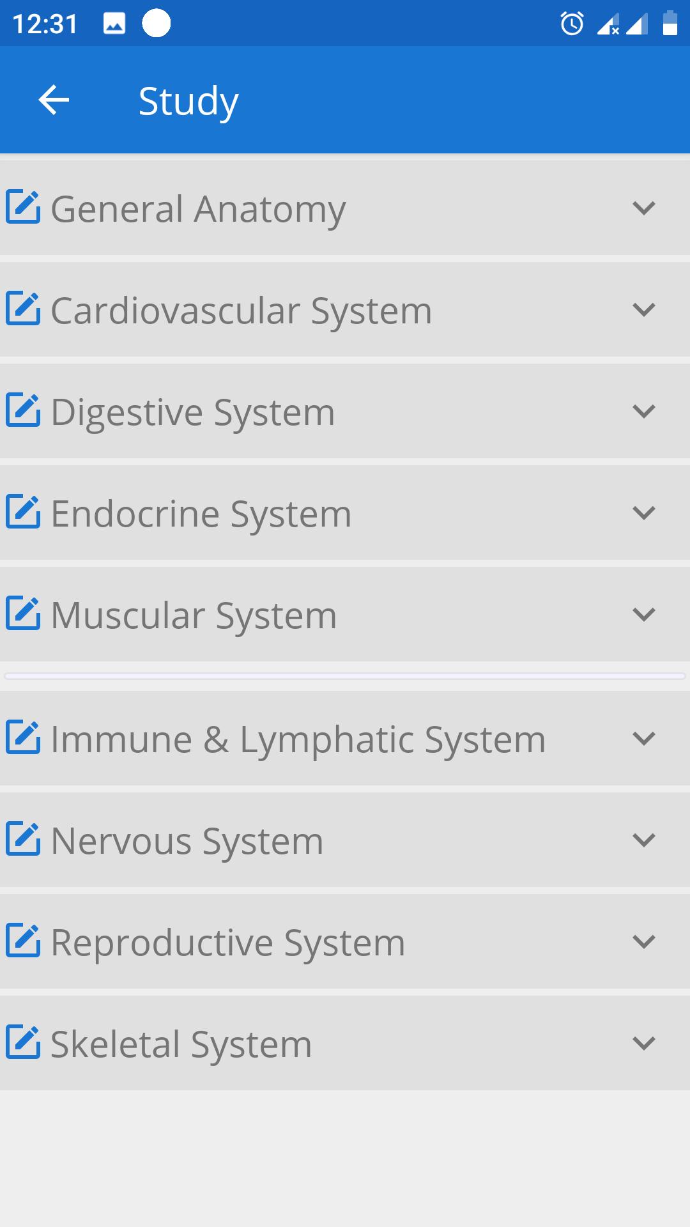The width and height of the screenshot is (690, 1227).
Task: Expand General Anatomy with its chevron
Action: click(x=643, y=208)
